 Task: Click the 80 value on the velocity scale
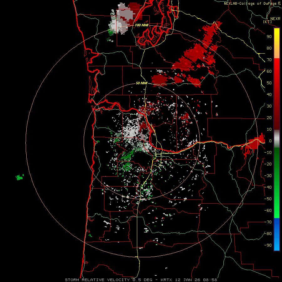tap(269, 48)
